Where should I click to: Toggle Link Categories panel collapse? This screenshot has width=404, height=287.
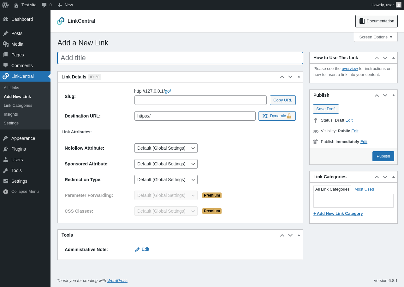394,176
